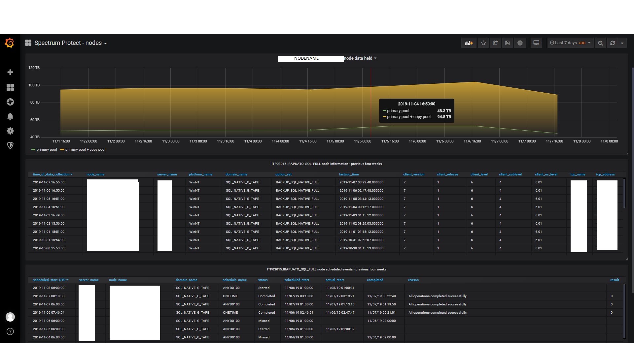Click the node information table scrollbar

(624, 193)
